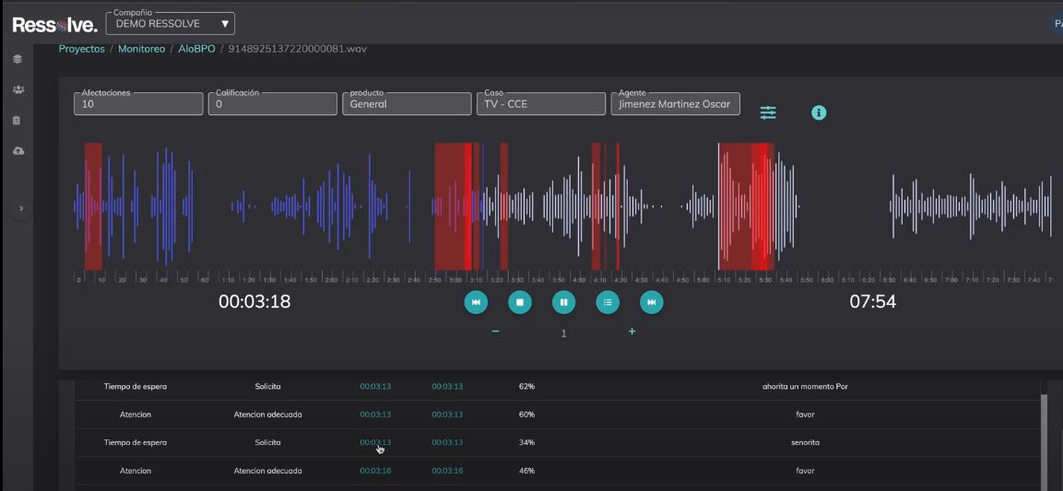Expand the left sidebar with chevron arrow

click(21, 209)
